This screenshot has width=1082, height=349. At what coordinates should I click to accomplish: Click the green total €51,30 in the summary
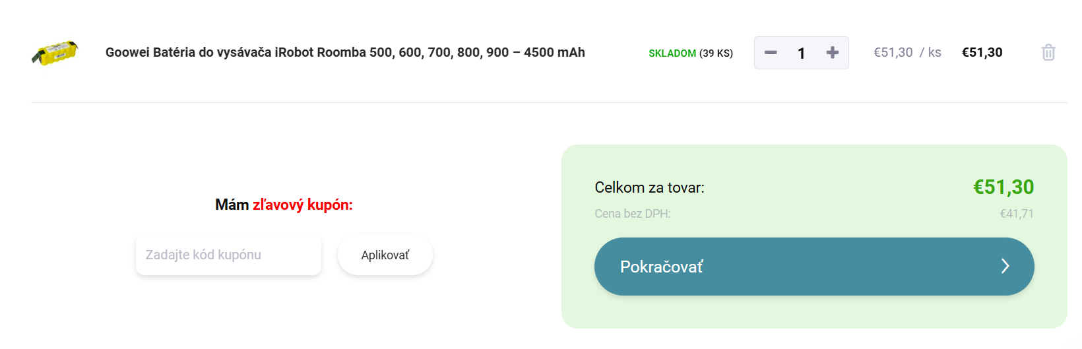pyautogui.click(x=1003, y=187)
